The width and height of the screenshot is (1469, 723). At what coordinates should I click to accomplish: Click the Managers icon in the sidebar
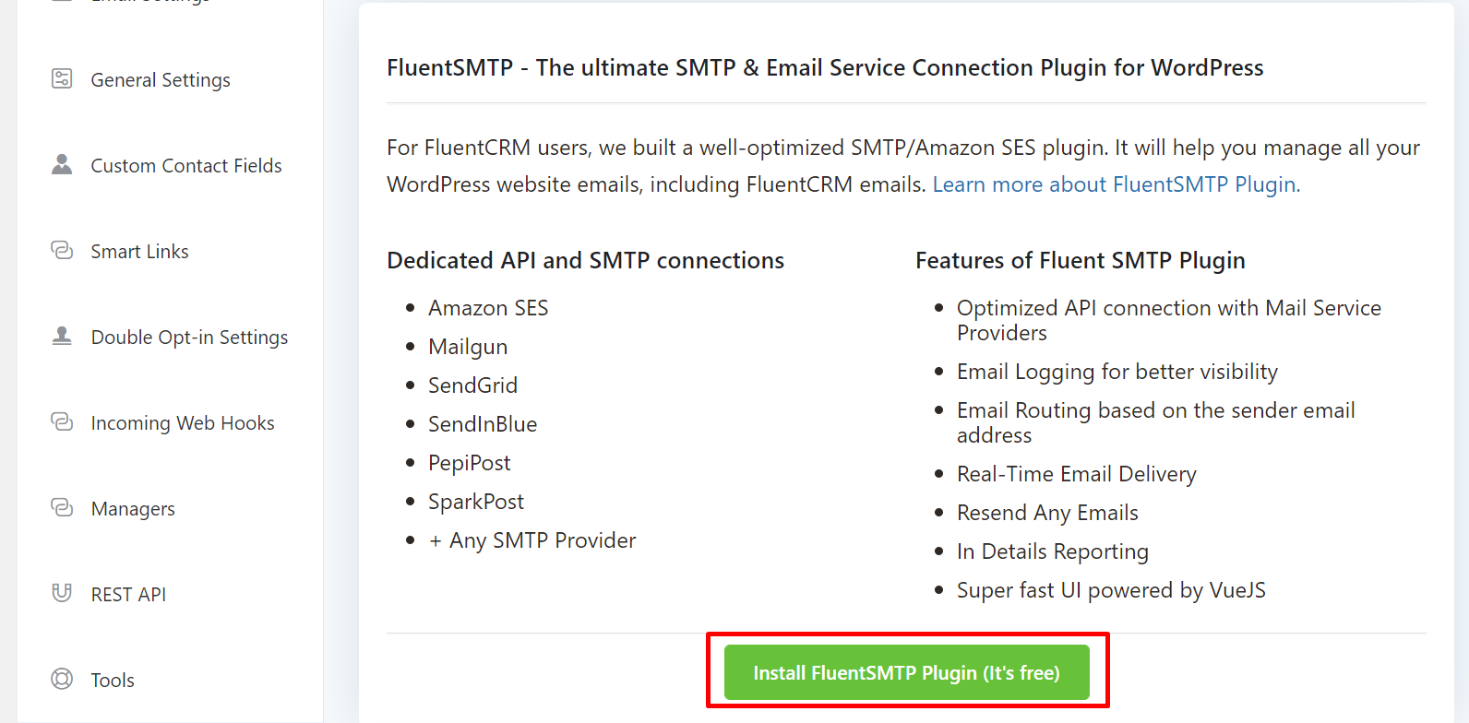[x=61, y=507]
